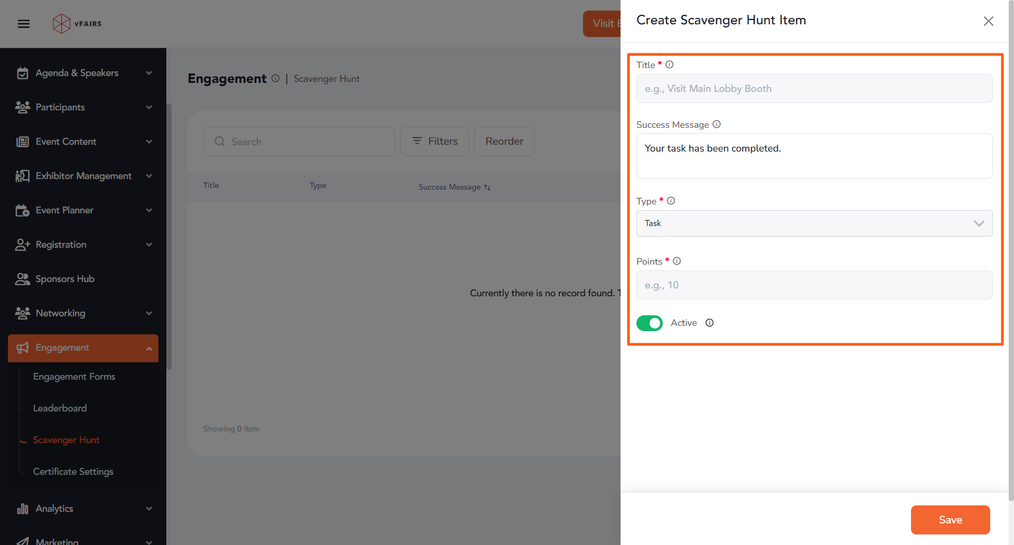This screenshot has width=1014, height=545.
Task: Click the Success Message column sort icon
Action: [487, 187]
